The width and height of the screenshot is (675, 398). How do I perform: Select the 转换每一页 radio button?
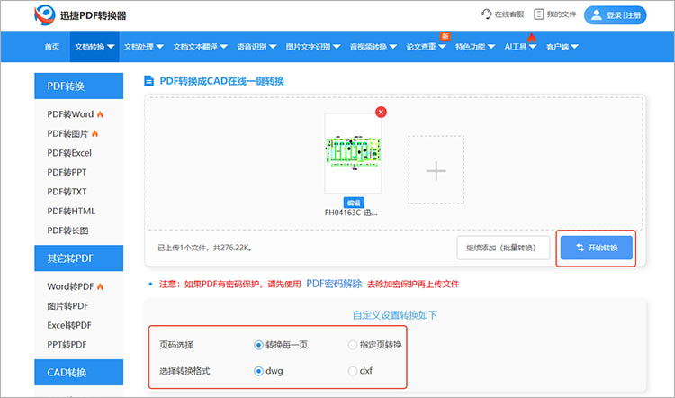(x=258, y=345)
